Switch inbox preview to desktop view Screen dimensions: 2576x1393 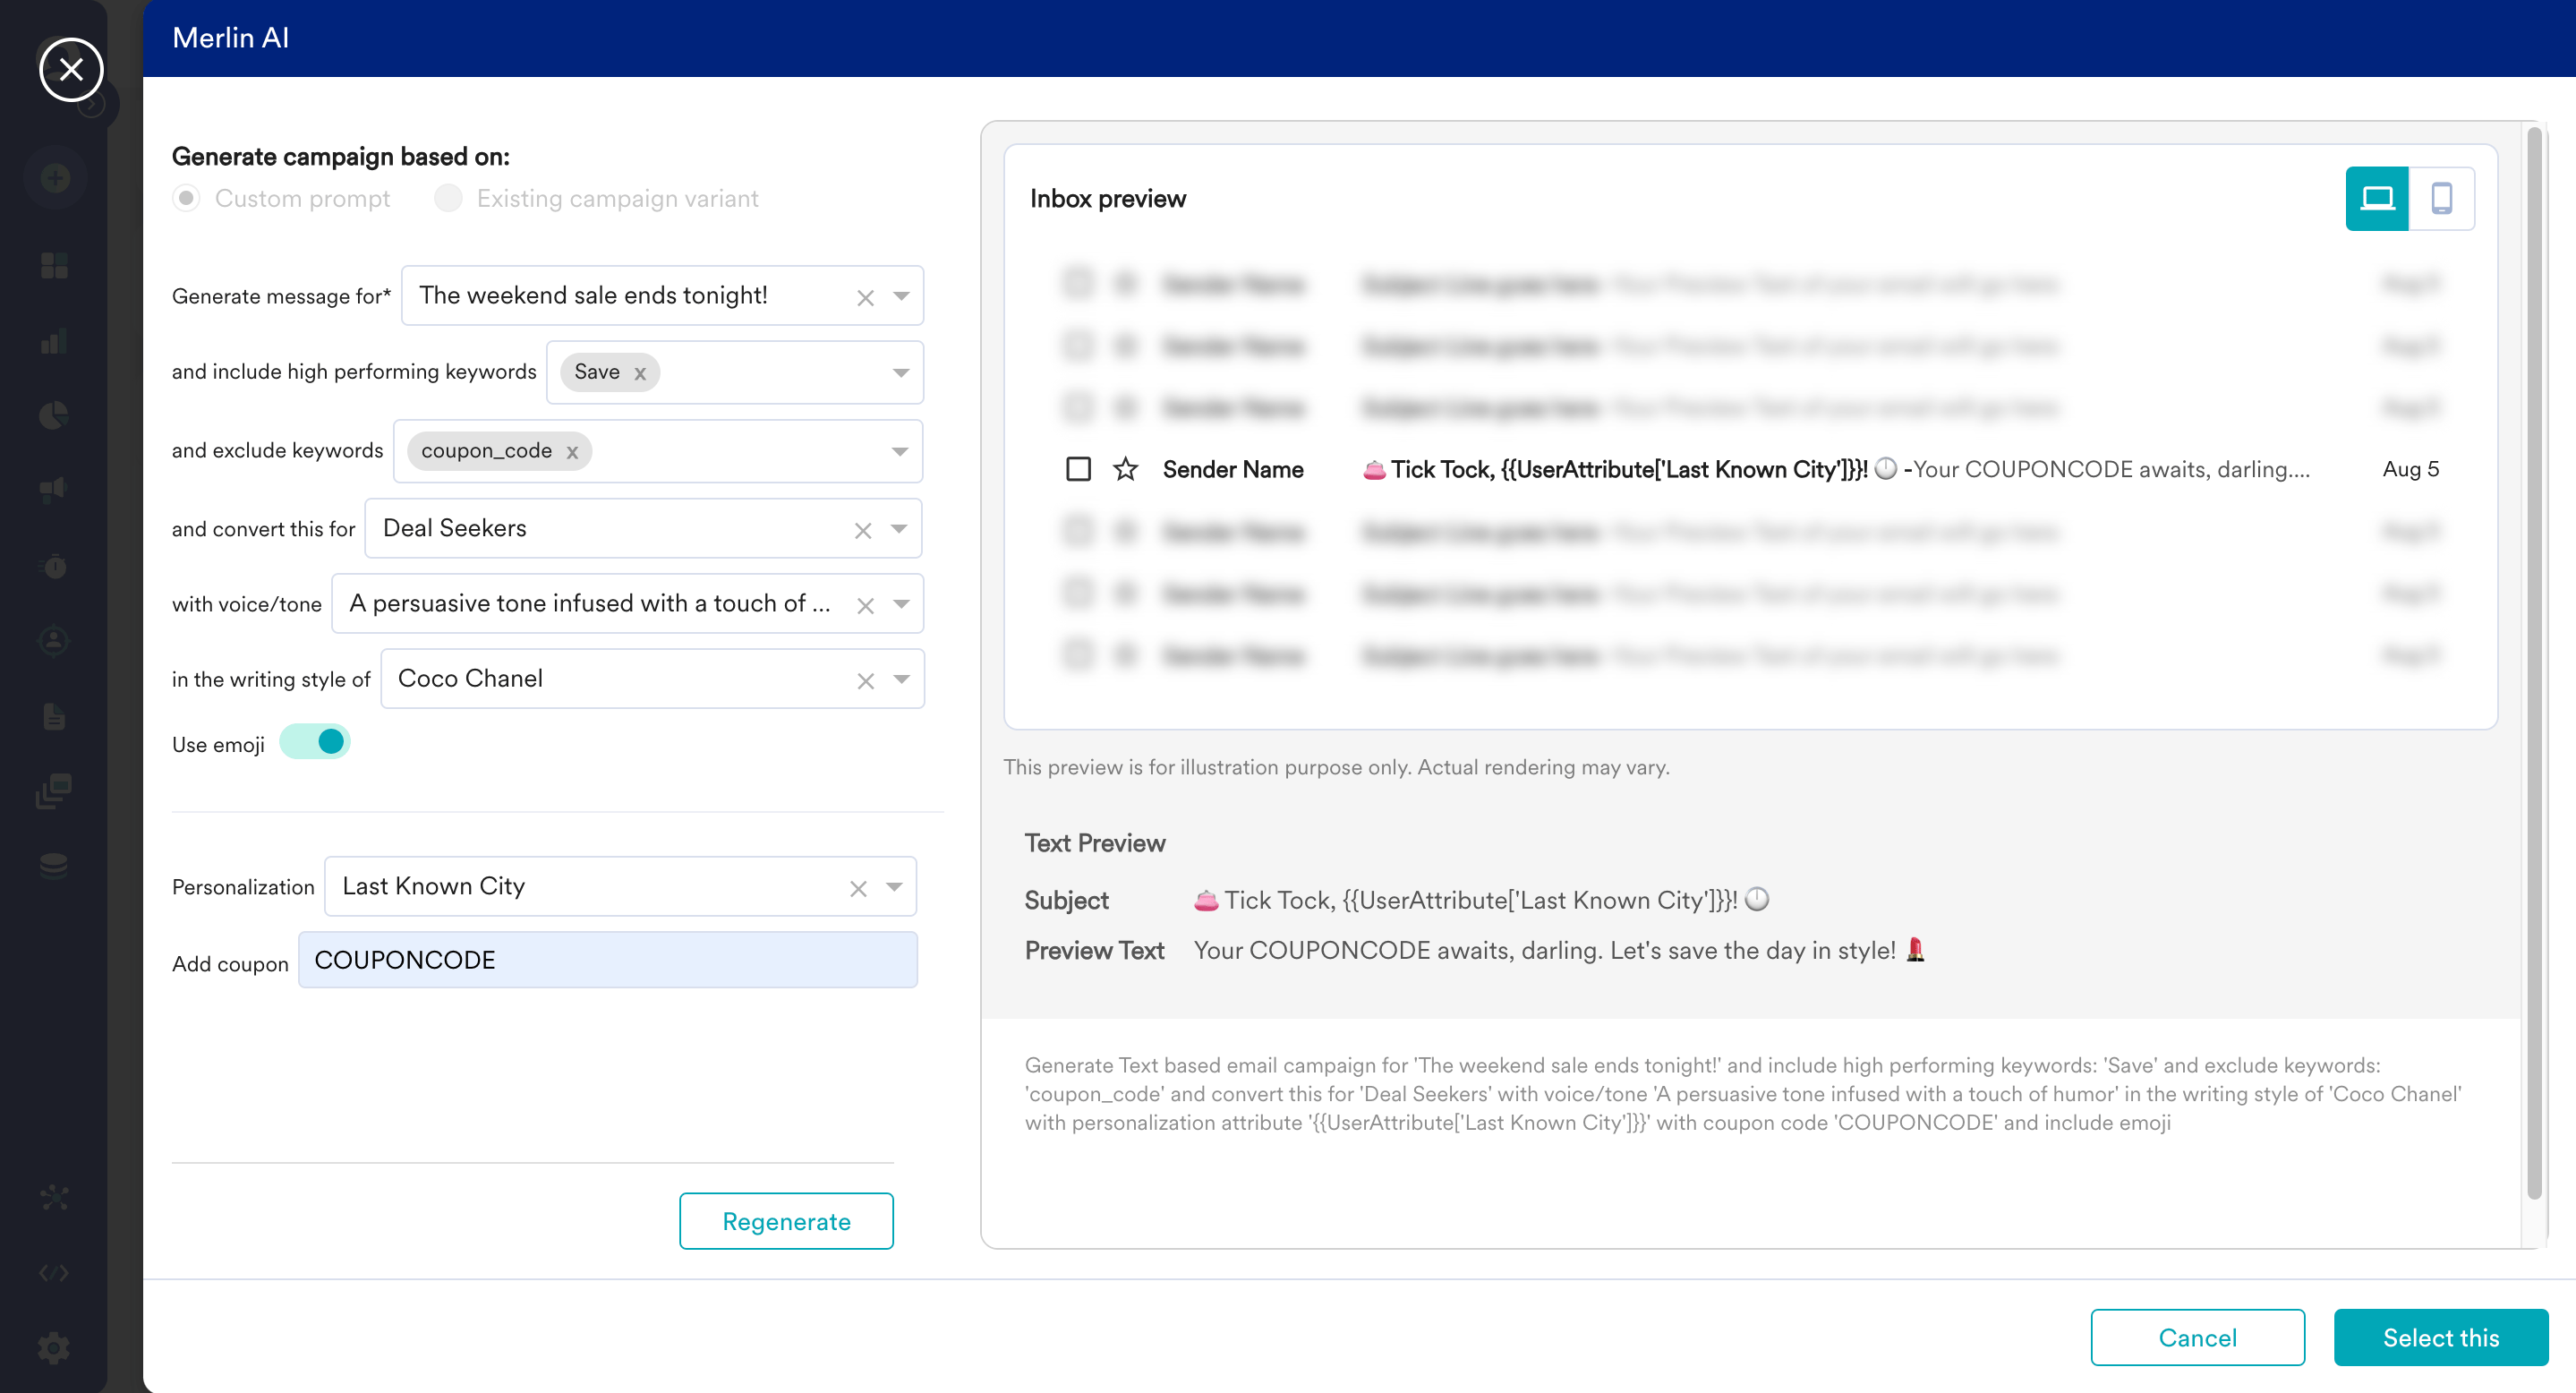pos(2376,199)
